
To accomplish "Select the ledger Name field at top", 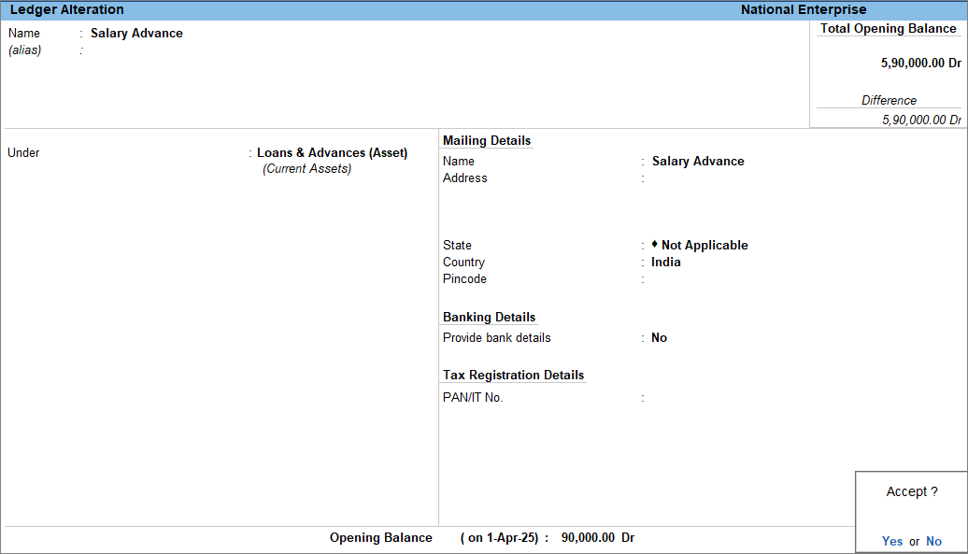I will (x=136, y=34).
